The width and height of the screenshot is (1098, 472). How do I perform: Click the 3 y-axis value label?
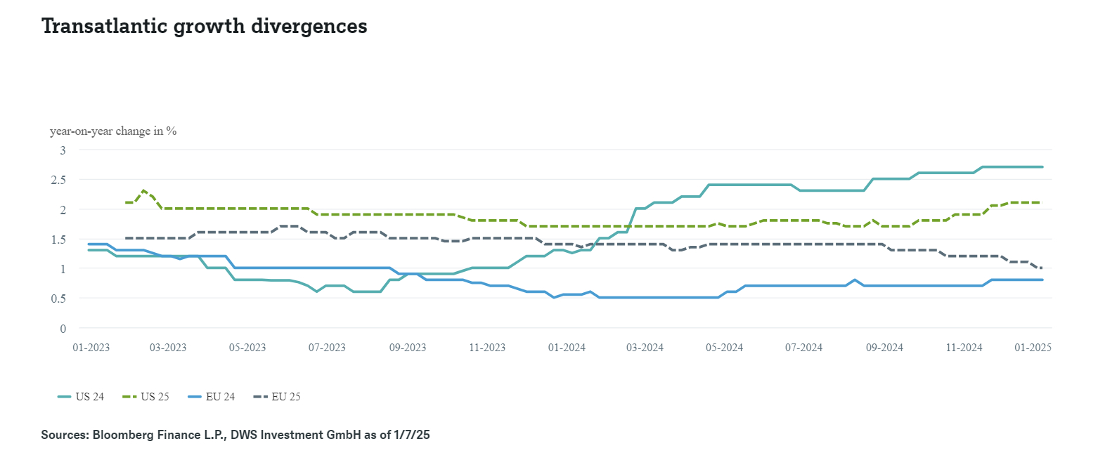63,150
